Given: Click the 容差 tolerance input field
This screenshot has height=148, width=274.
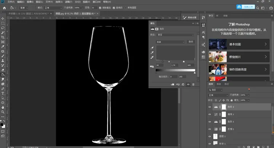Looking at the screenshot, I should pos(94,8).
